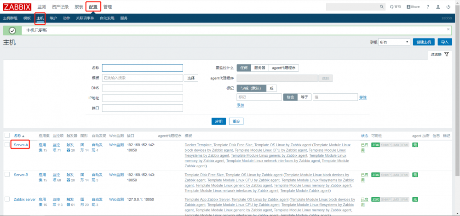Open the Server-A host link

click(x=21, y=145)
